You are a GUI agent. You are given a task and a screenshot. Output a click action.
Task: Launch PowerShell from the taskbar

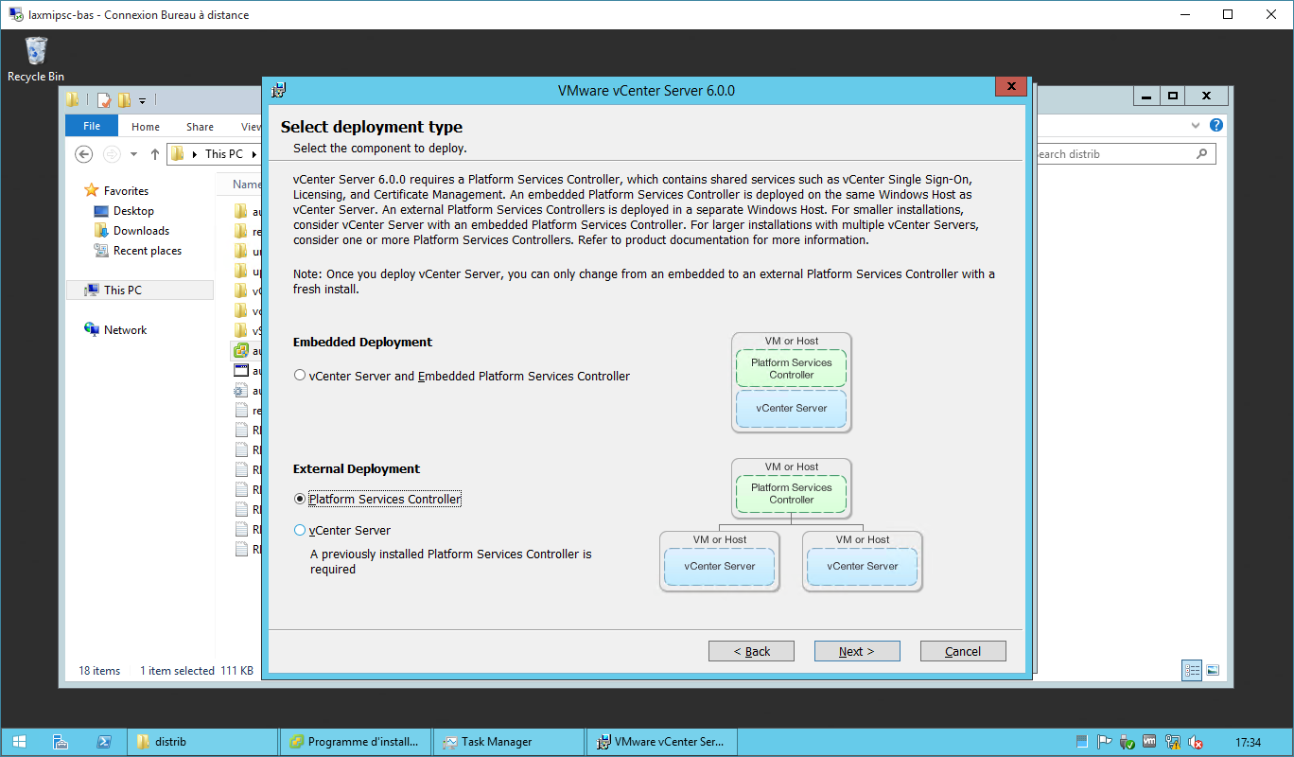pyautogui.click(x=104, y=742)
